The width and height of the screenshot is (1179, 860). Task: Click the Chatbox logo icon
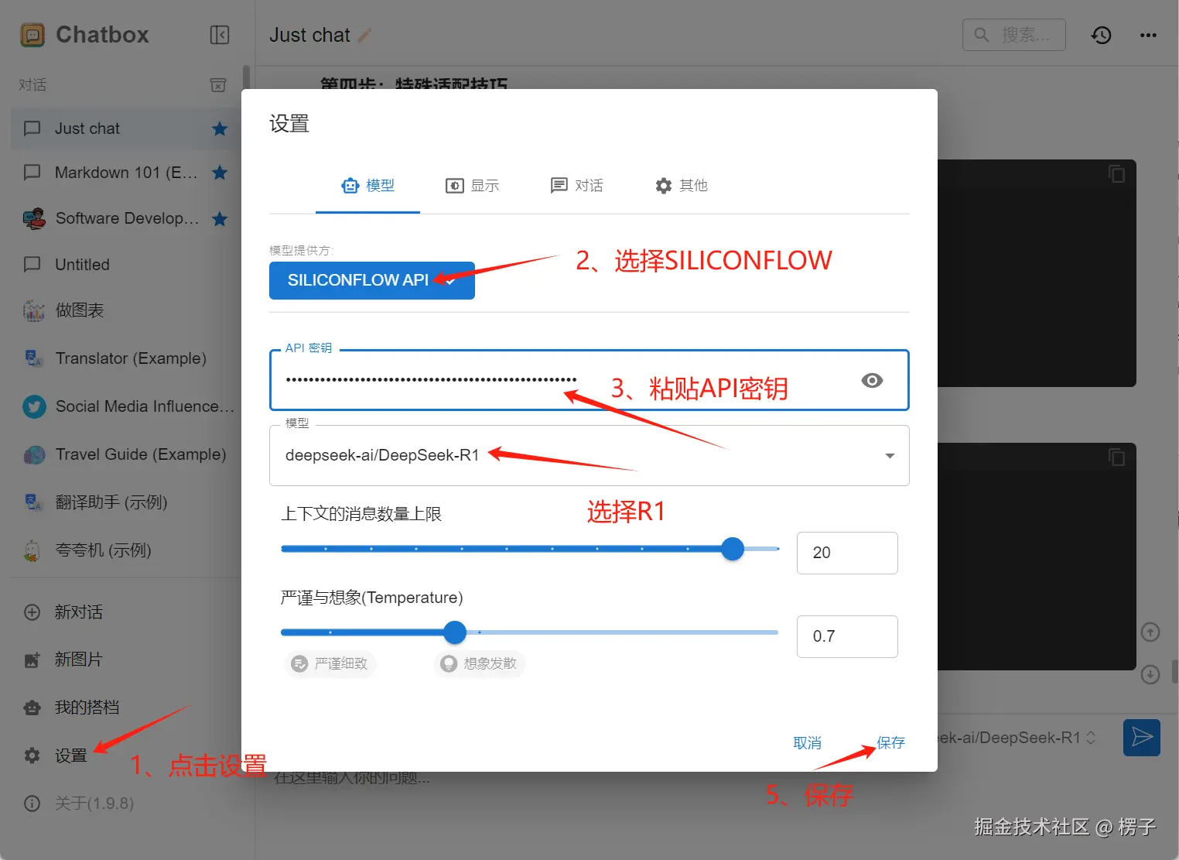pos(32,35)
